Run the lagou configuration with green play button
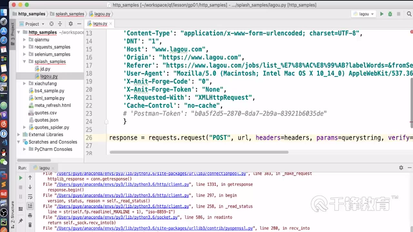The image size is (413, 232). click(x=382, y=14)
